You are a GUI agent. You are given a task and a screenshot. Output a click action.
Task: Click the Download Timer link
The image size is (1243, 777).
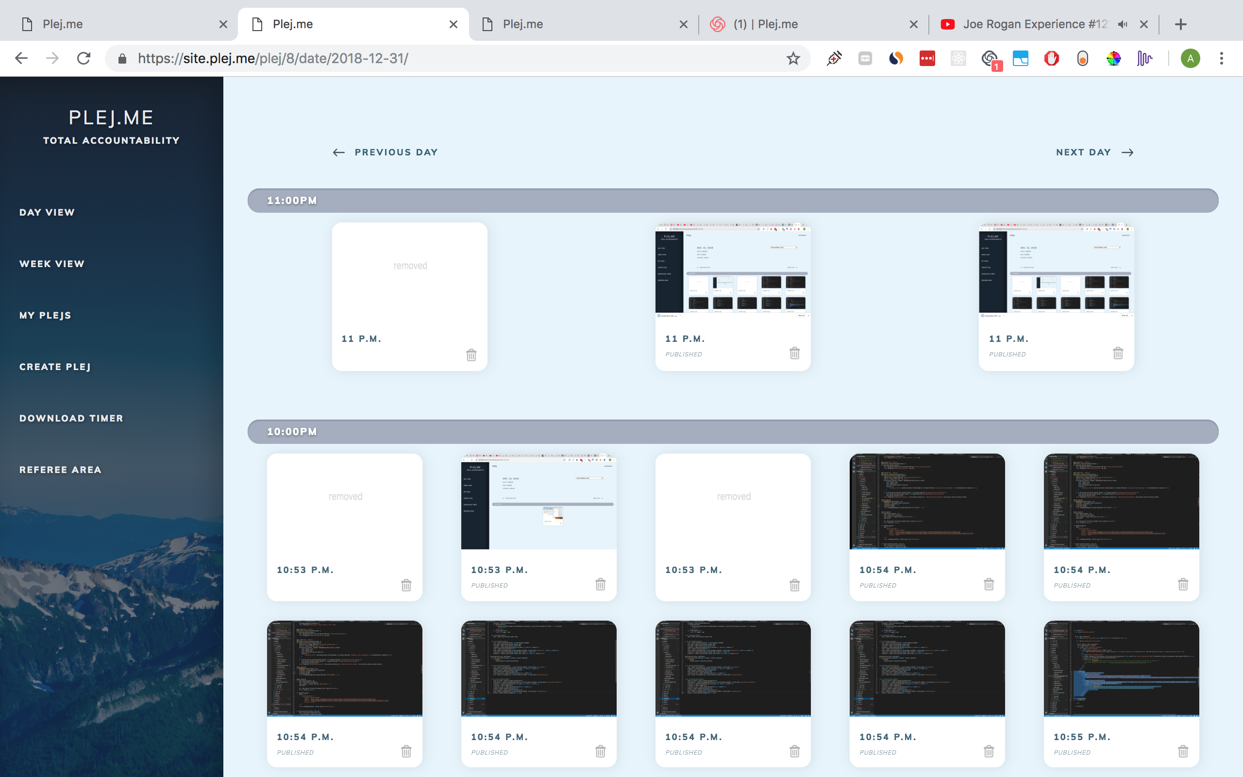[71, 418]
